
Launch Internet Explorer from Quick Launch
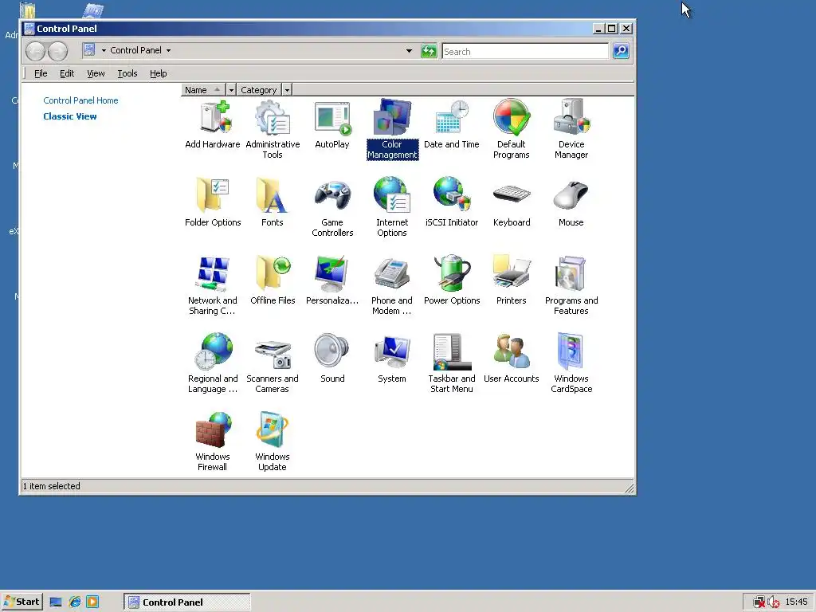pos(74,602)
